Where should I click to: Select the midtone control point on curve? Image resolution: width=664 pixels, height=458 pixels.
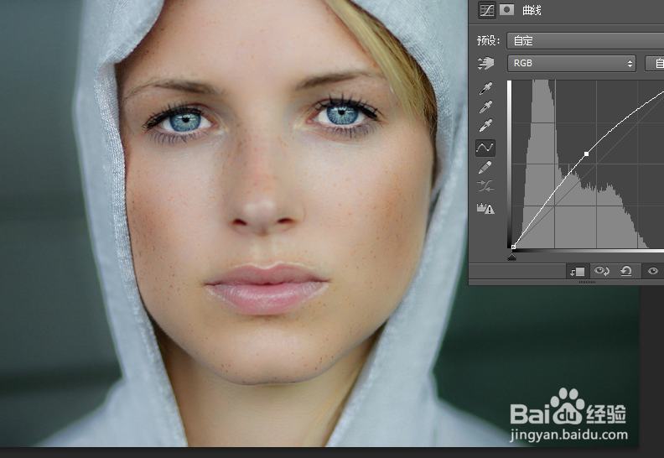pyautogui.click(x=587, y=154)
